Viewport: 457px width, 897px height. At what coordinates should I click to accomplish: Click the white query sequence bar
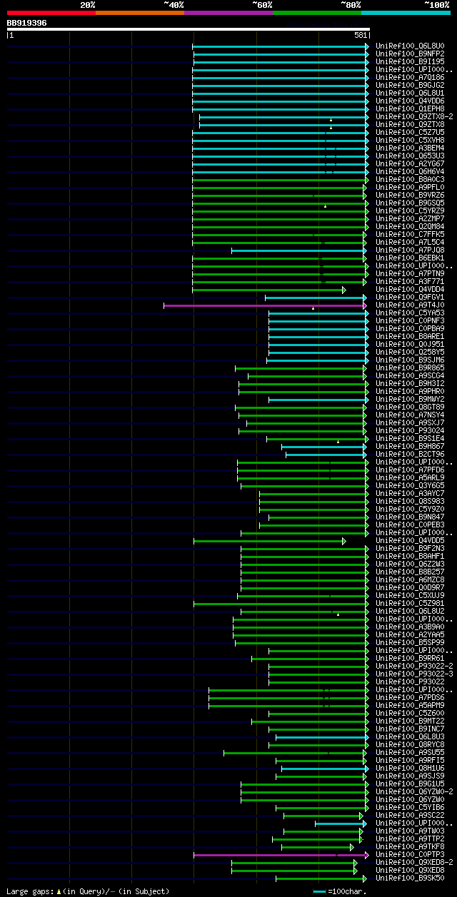189,29
